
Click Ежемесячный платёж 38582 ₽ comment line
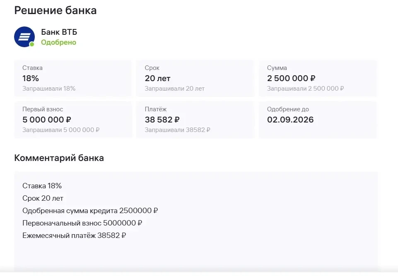tap(74, 235)
